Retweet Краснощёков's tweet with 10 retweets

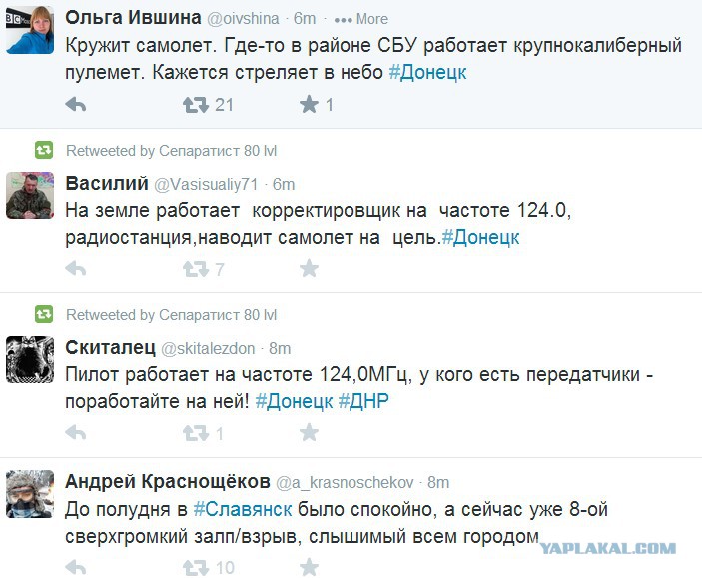pyautogui.click(x=196, y=567)
